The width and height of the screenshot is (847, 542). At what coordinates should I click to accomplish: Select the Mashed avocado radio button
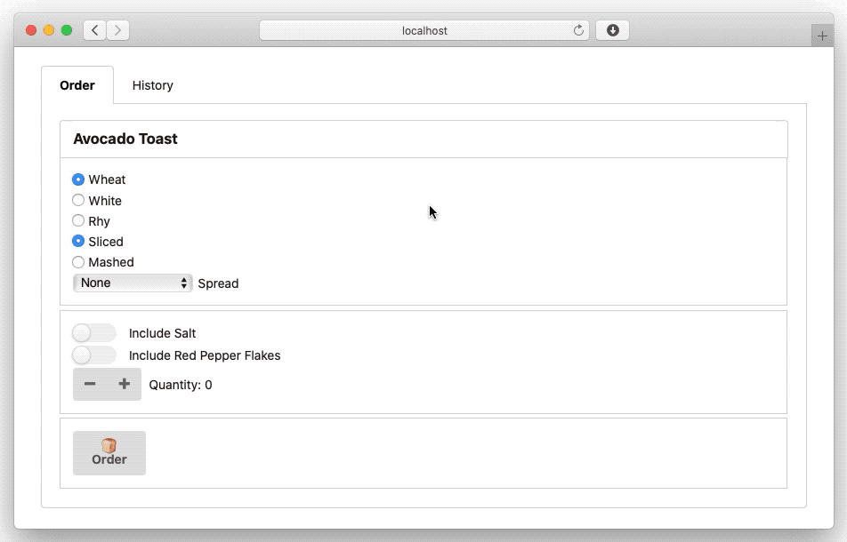click(x=78, y=262)
